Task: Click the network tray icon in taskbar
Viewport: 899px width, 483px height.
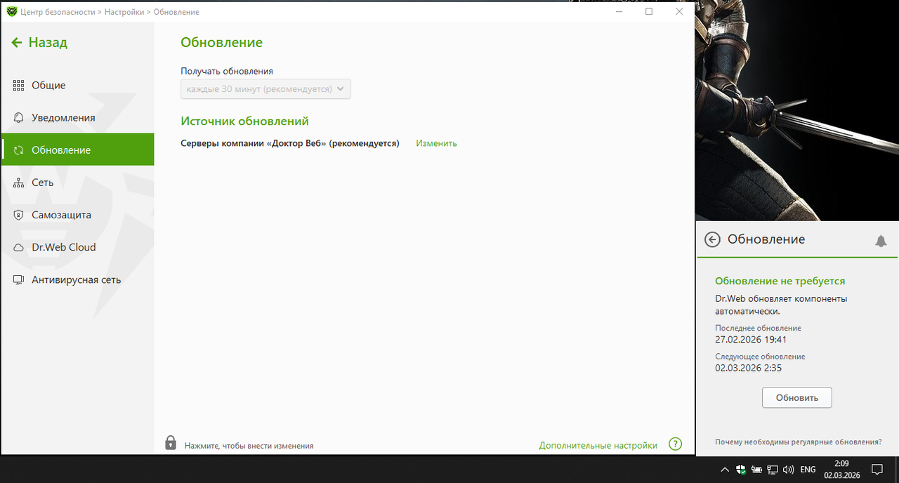Action: [x=773, y=469]
